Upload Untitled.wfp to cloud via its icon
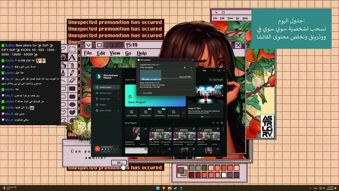Image resolution: width=339 pixels, height=191 pixels. pos(145,129)
